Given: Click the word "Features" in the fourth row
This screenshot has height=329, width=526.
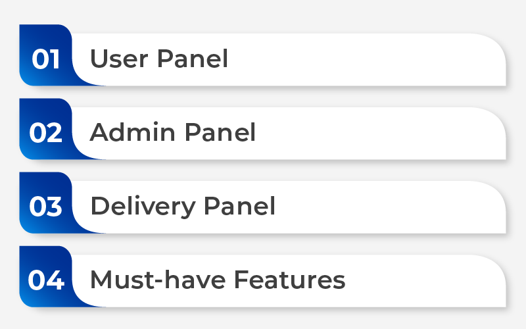Looking at the screenshot, I should coord(289,280).
